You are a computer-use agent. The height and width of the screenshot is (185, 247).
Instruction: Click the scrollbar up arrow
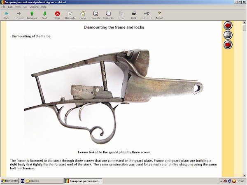click(x=245, y=23)
